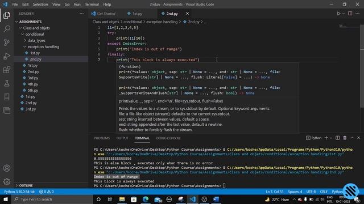Open the terminal launch profile dropdown
The height and width of the screenshot is (204, 364).
point(331,138)
